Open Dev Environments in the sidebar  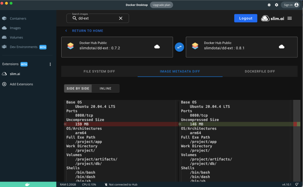tap(24, 47)
